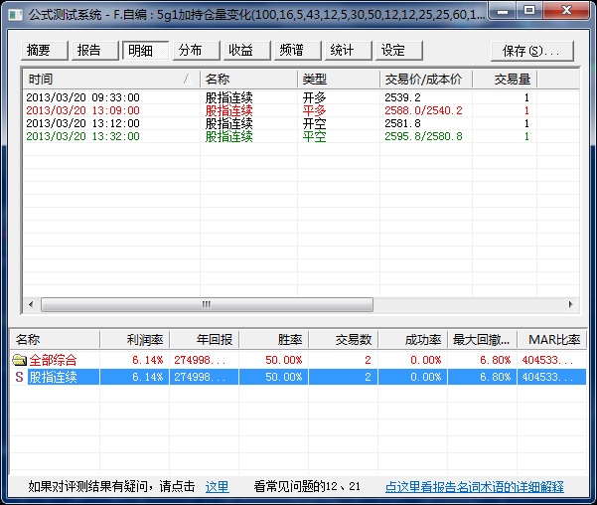Click the 保存(S)... button
Screen dimensions: 597x505
pos(531,51)
